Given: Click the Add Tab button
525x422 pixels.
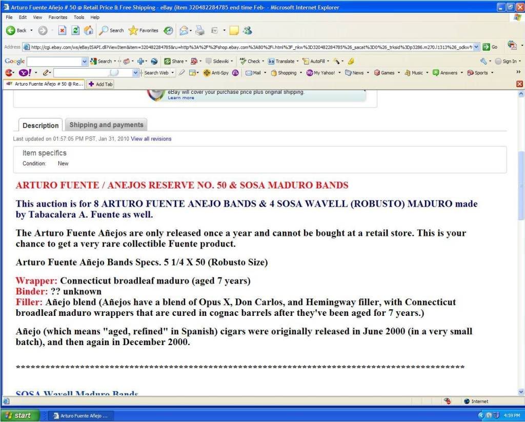Looking at the screenshot, I should point(100,84).
